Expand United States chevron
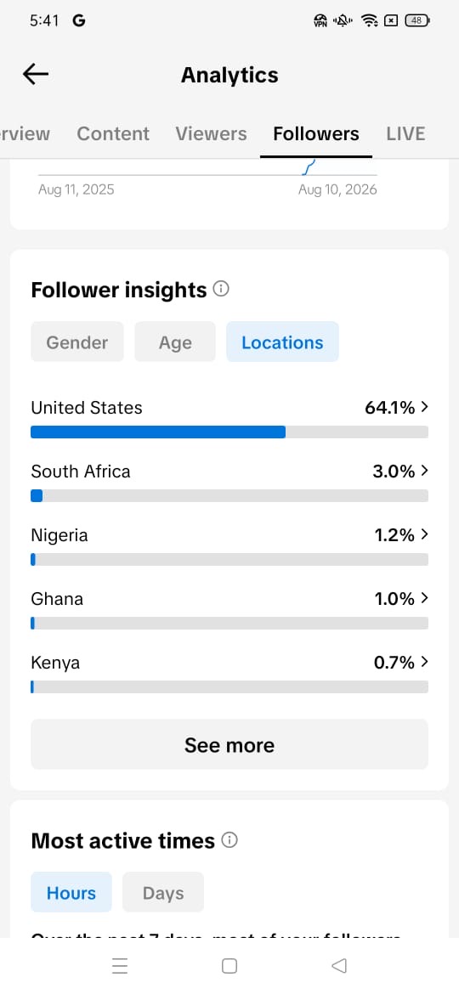Image resolution: width=459 pixels, height=994 pixels. point(425,407)
